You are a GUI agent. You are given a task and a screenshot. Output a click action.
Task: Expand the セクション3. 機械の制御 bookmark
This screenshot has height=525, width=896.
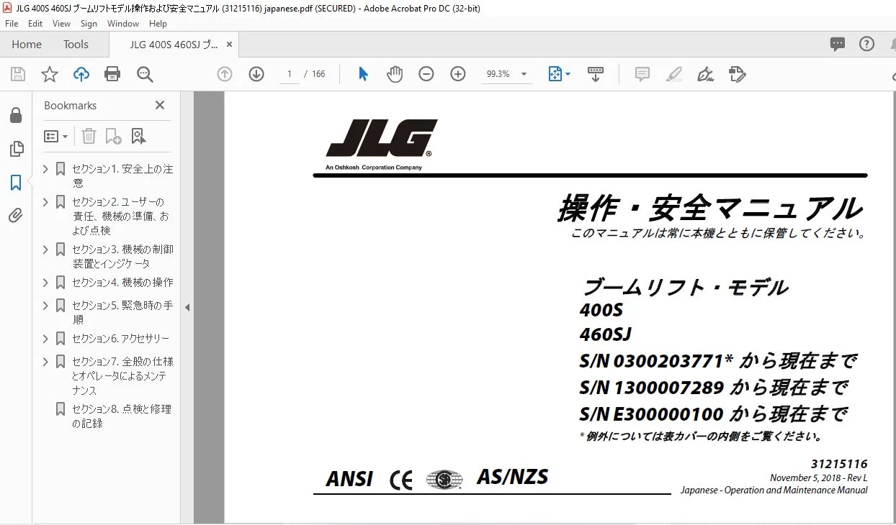pyautogui.click(x=45, y=249)
